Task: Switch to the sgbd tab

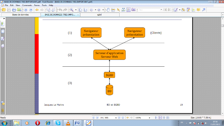Action: pyautogui.click(x=99, y=15)
